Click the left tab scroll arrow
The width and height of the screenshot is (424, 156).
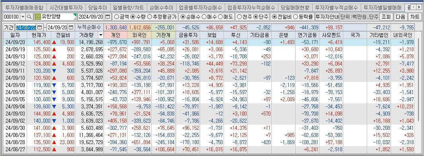coord(414,7)
